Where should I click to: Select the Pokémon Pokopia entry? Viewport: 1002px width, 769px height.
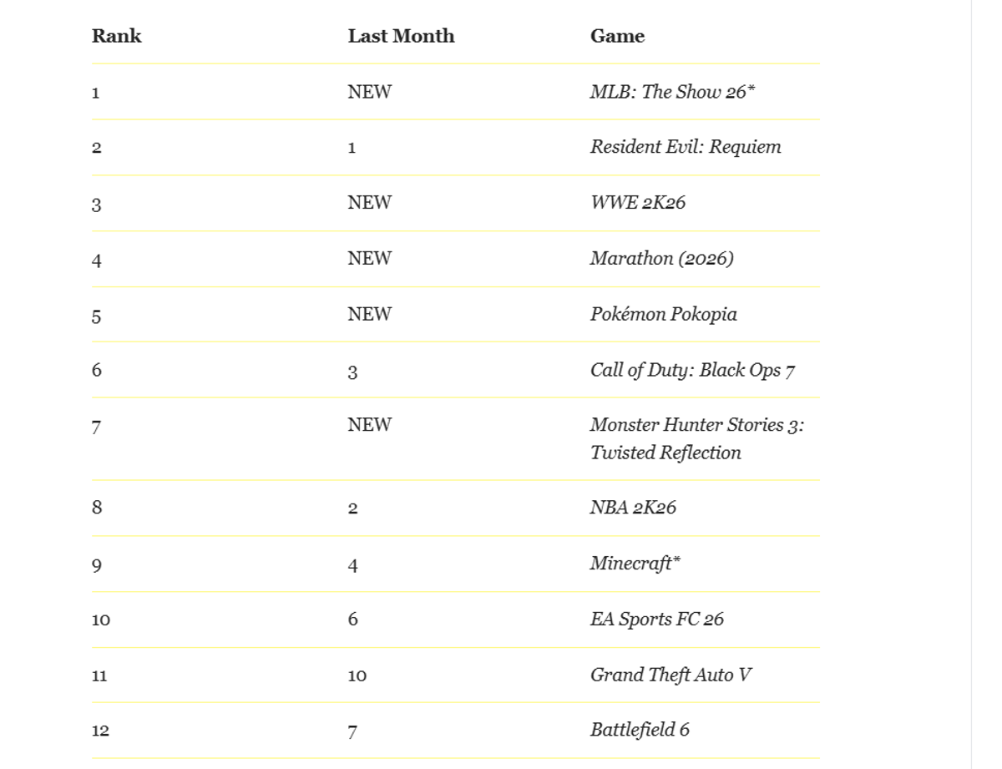click(x=663, y=315)
